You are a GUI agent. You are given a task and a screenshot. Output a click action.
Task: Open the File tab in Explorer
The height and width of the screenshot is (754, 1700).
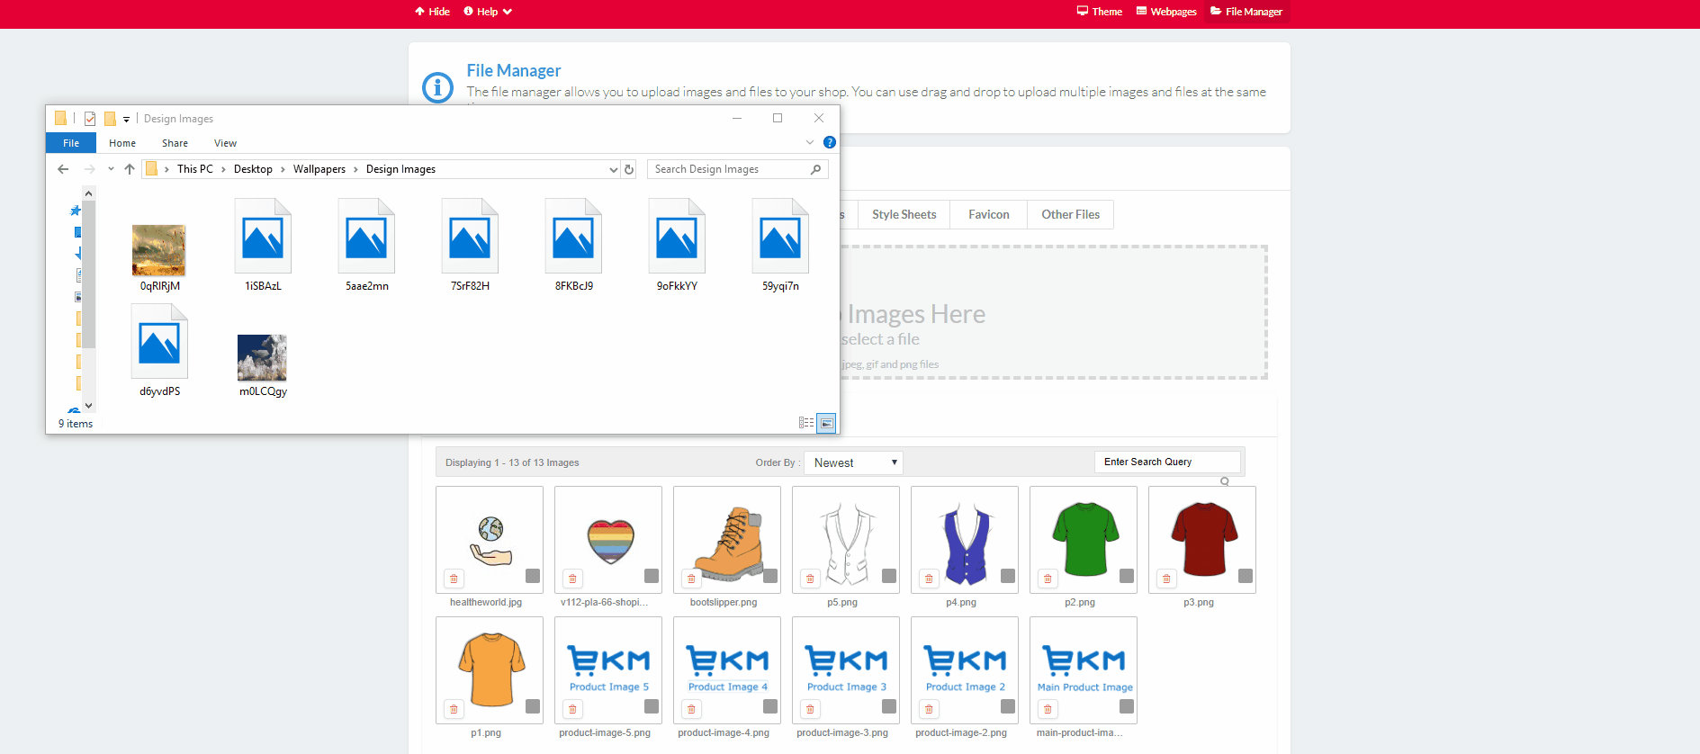coord(71,143)
